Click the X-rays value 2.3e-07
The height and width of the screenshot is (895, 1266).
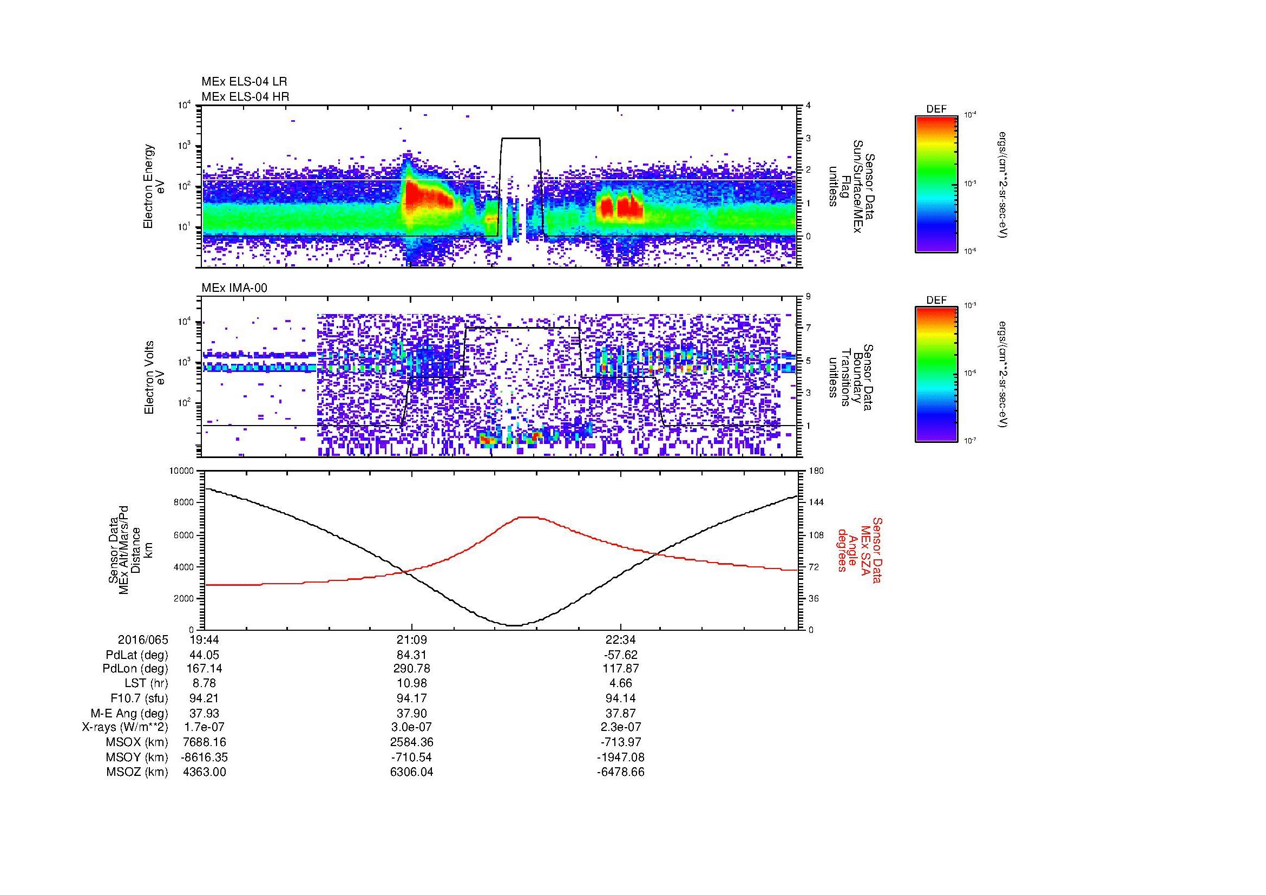(x=621, y=727)
